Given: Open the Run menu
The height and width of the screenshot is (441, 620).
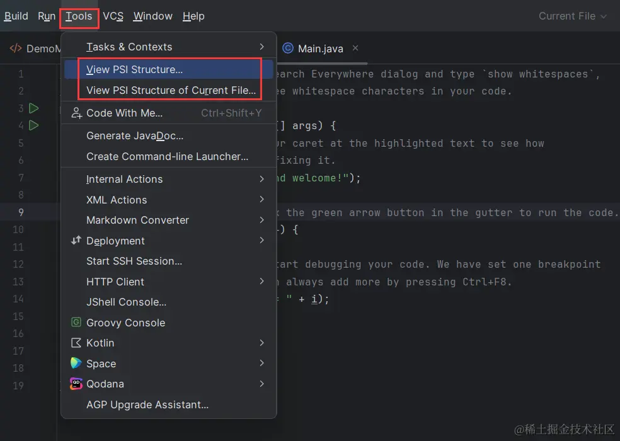Looking at the screenshot, I should [46, 16].
